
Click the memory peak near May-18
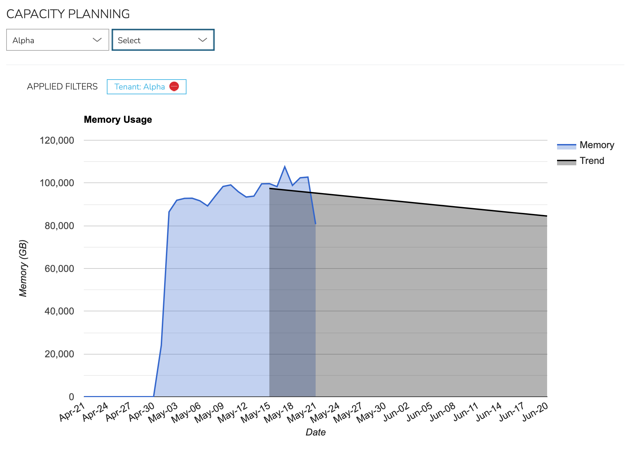285,167
